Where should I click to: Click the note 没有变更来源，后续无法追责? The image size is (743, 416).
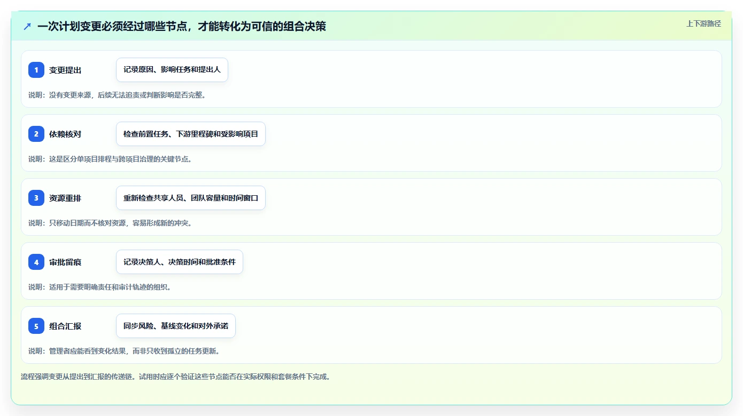[x=117, y=95]
